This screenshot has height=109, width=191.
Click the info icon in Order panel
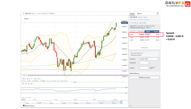(x=158, y=13)
